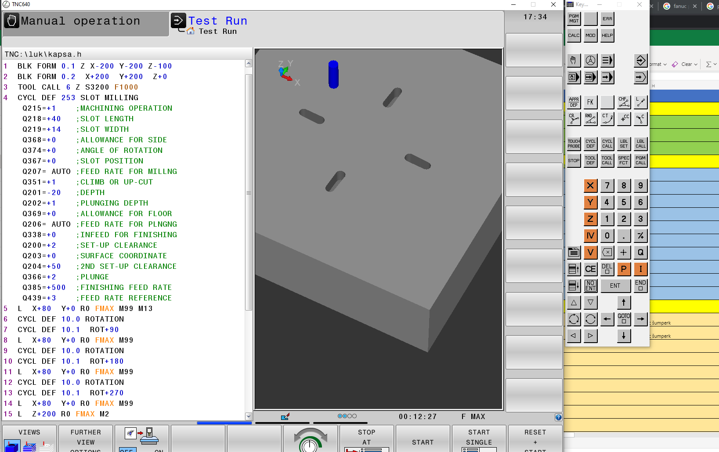Click the electronic handwheel mode key
Image resolution: width=719 pixels, height=452 pixels.
coord(590,61)
